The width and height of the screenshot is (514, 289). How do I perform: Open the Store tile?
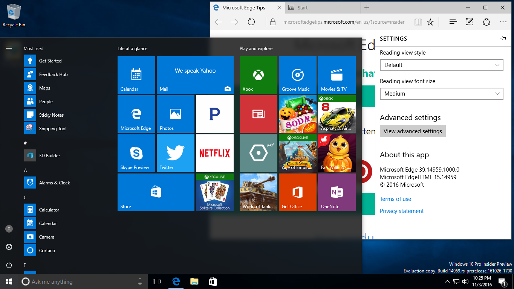(156, 192)
